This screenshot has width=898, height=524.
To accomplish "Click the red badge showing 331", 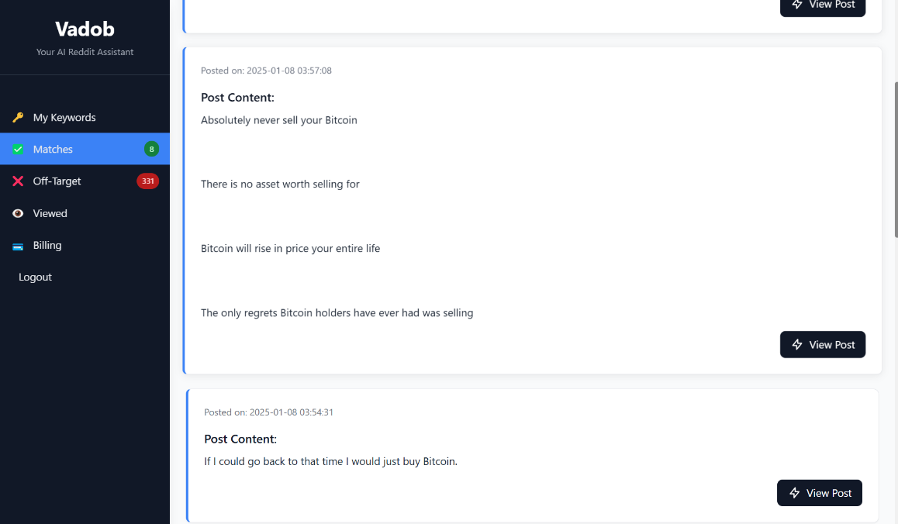I will coord(148,181).
